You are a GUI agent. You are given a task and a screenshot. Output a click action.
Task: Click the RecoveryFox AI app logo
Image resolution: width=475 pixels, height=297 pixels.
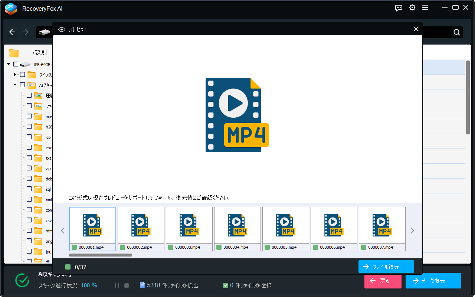coord(11,9)
